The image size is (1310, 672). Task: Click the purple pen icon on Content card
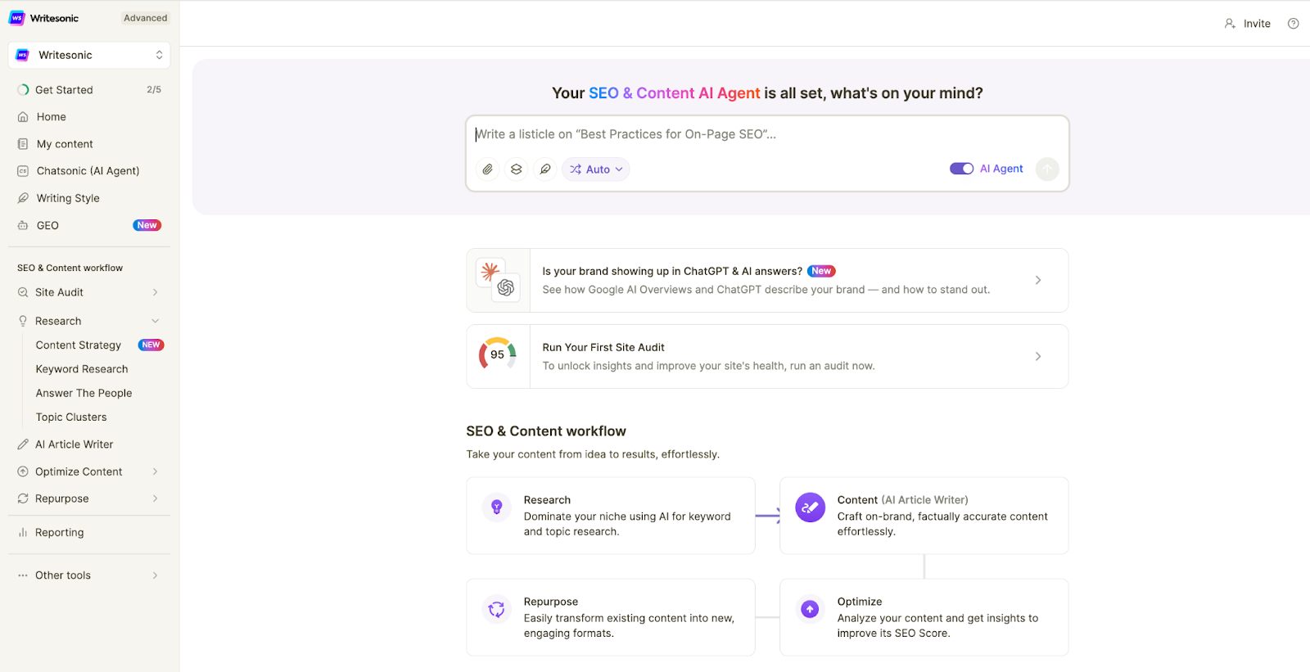[x=810, y=507]
